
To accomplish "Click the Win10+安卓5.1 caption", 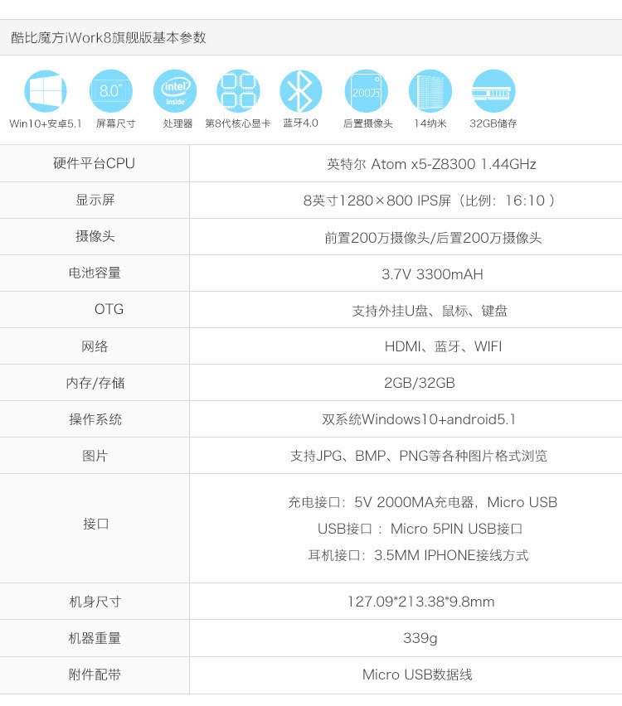I will point(46,123).
